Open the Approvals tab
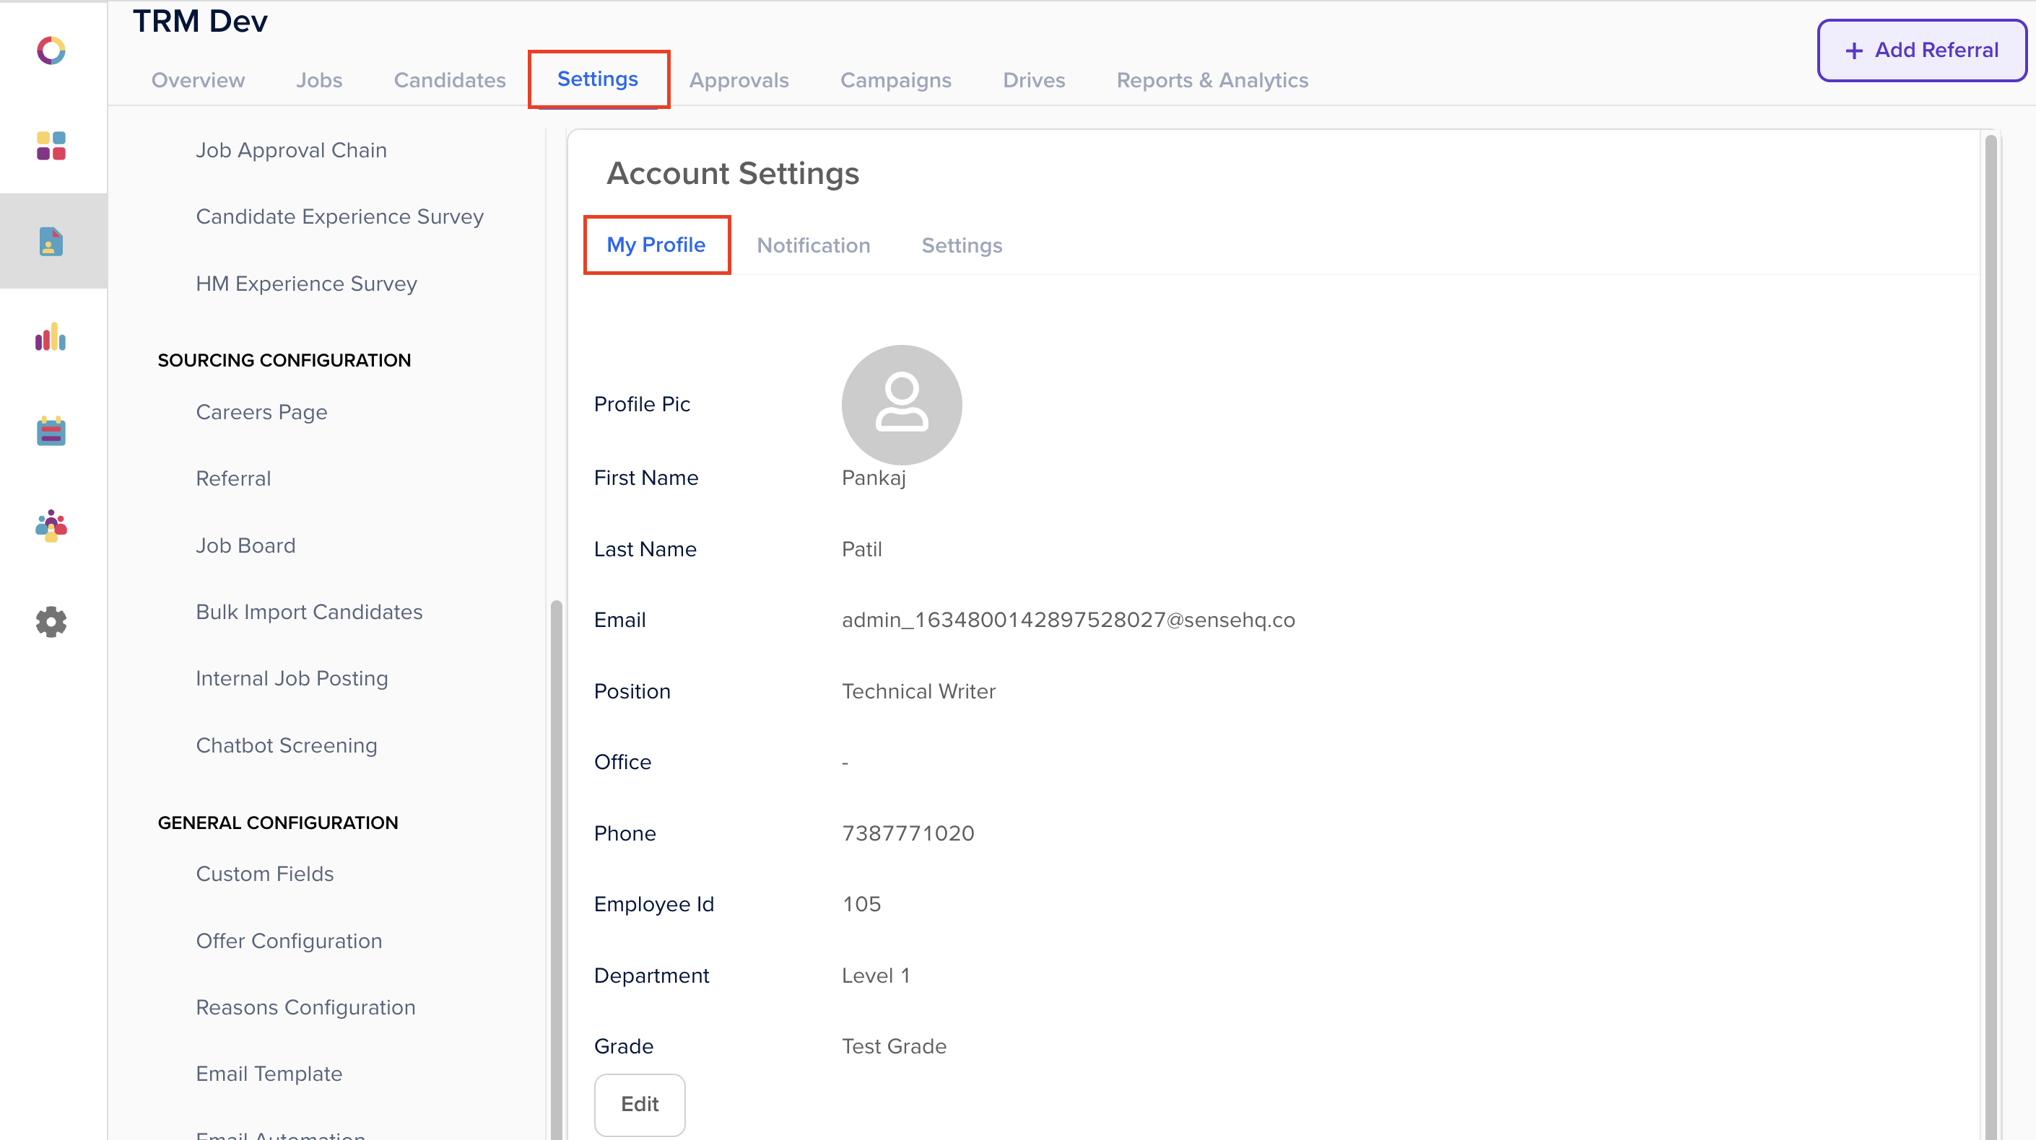The height and width of the screenshot is (1140, 2036). pos(739,80)
